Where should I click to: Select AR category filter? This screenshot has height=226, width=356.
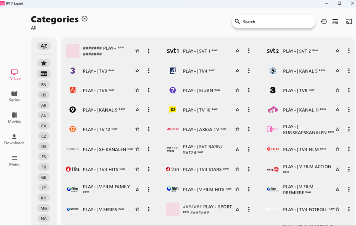coord(44,105)
